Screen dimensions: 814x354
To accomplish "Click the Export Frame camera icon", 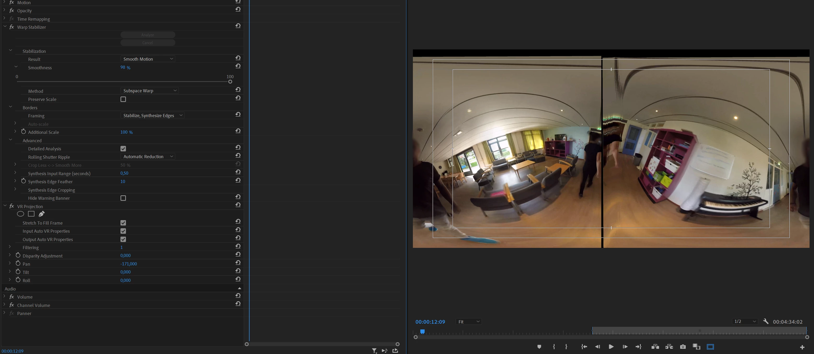I will point(683,347).
